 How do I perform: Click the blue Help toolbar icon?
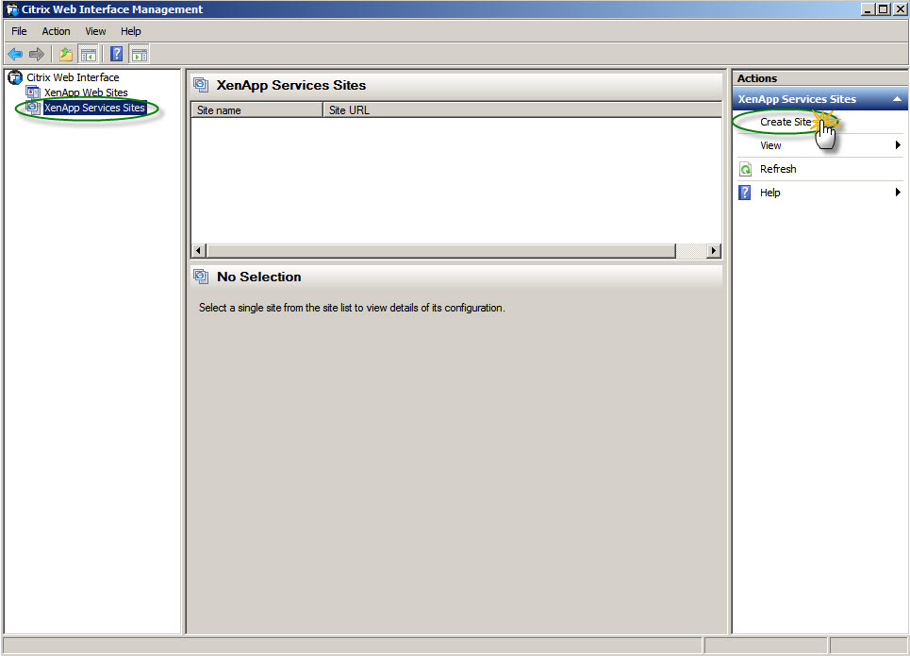pos(116,54)
